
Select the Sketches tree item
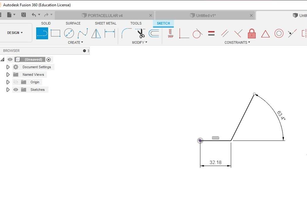pos(37,90)
